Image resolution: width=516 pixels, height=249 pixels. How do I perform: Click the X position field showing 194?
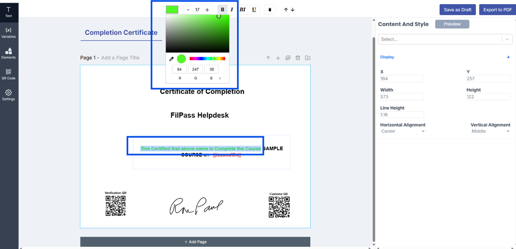pyautogui.click(x=402, y=79)
